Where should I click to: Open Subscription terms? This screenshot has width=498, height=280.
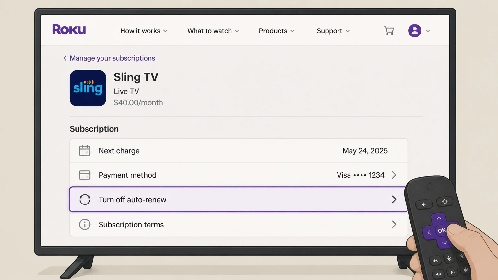tap(239, 225)
